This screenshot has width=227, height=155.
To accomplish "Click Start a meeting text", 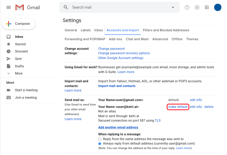I will click(x=26, y=90).
